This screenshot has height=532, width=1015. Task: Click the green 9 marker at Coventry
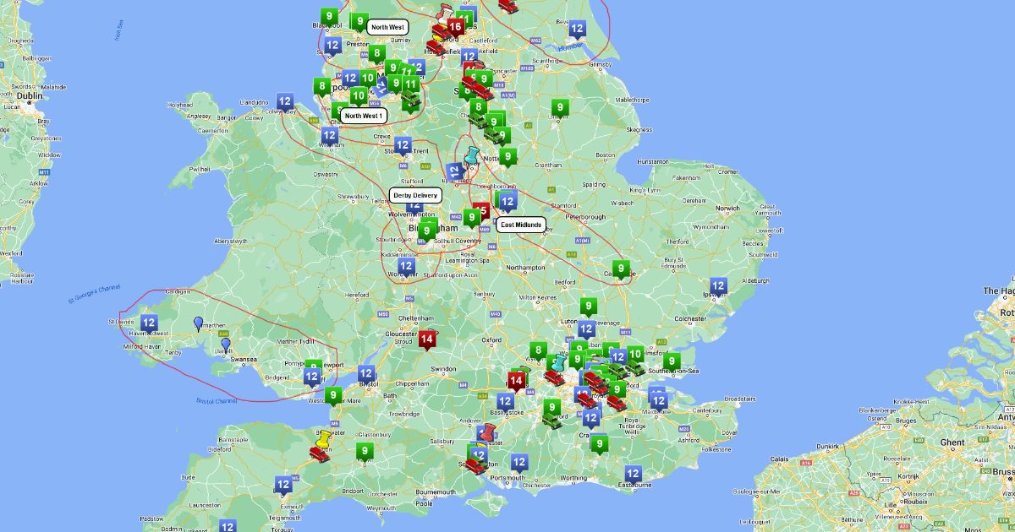(x=472, y=219)
